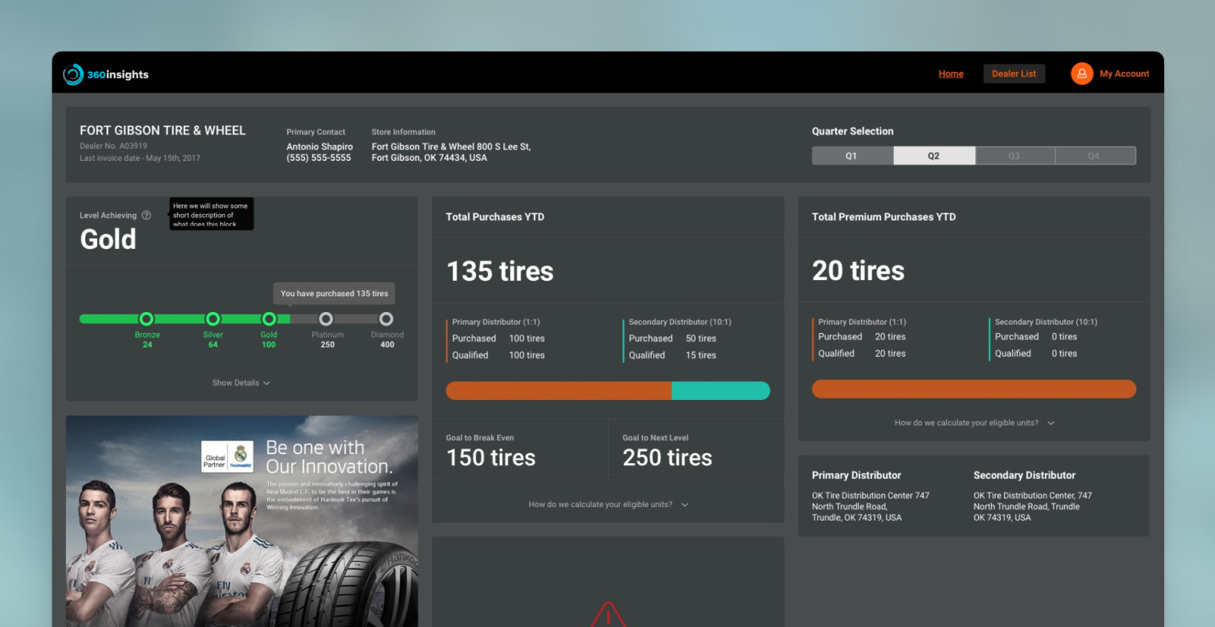Expand Show Details under level progress
This screenshot has width=1215, height=627.
point(241,383)
